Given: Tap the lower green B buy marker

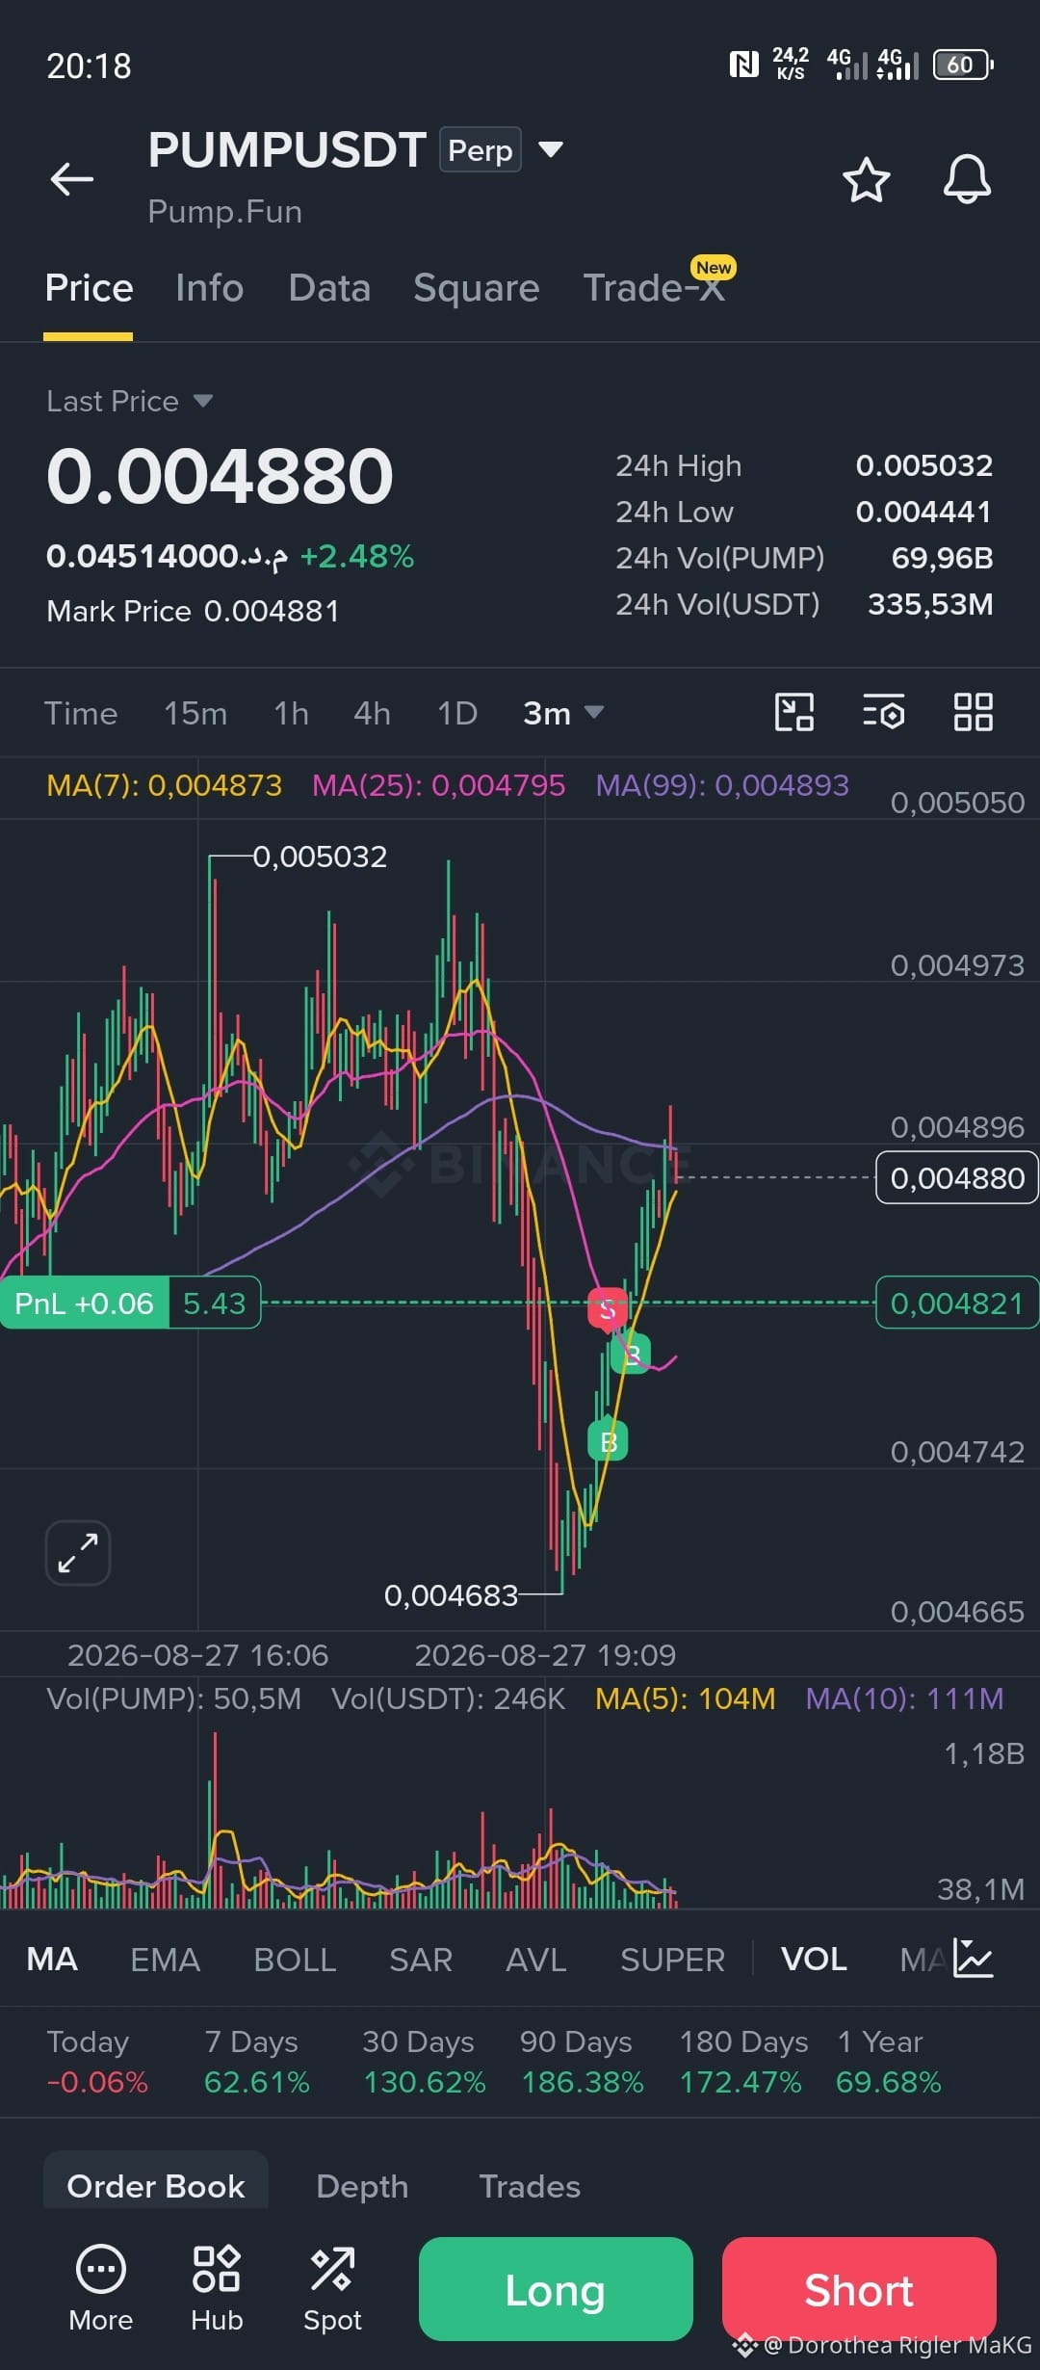Looking at the screenshot, I should click(608, 1441).
